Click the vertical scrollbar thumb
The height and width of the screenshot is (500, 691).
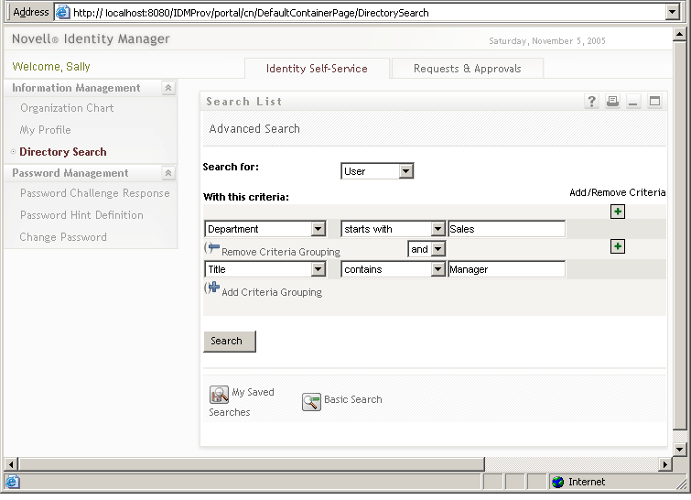coord(679,235)
